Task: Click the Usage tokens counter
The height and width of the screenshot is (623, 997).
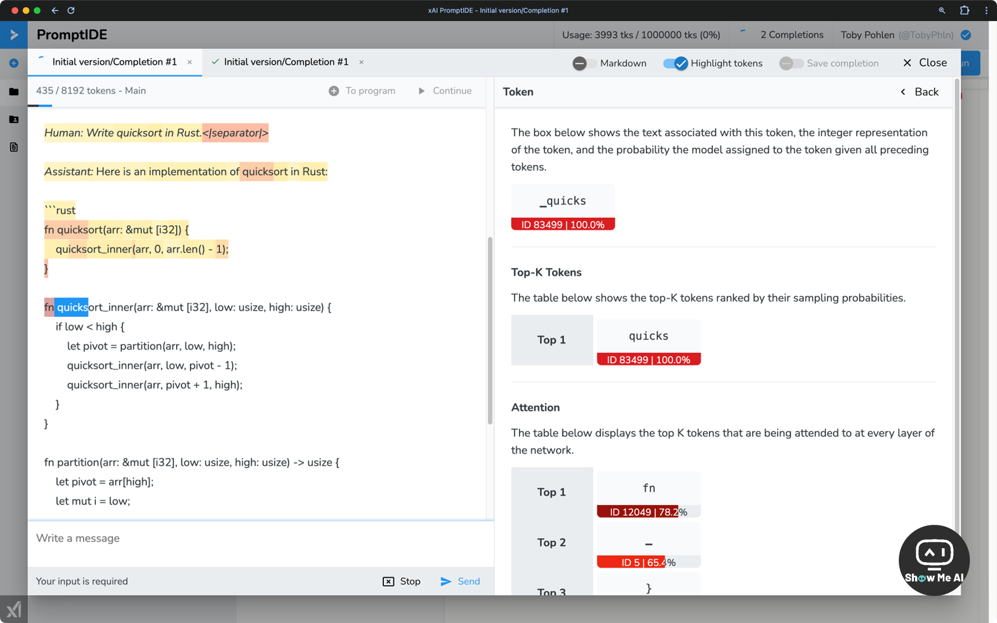Action: (641, 35)
